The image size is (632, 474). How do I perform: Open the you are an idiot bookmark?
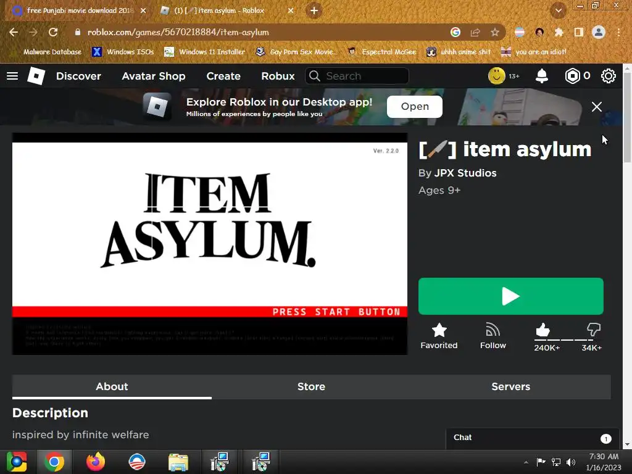[x=534, y=52]
